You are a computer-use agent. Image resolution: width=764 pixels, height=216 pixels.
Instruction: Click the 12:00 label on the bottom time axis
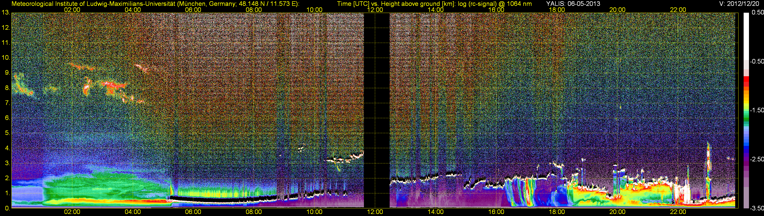[x=375, y=212]
